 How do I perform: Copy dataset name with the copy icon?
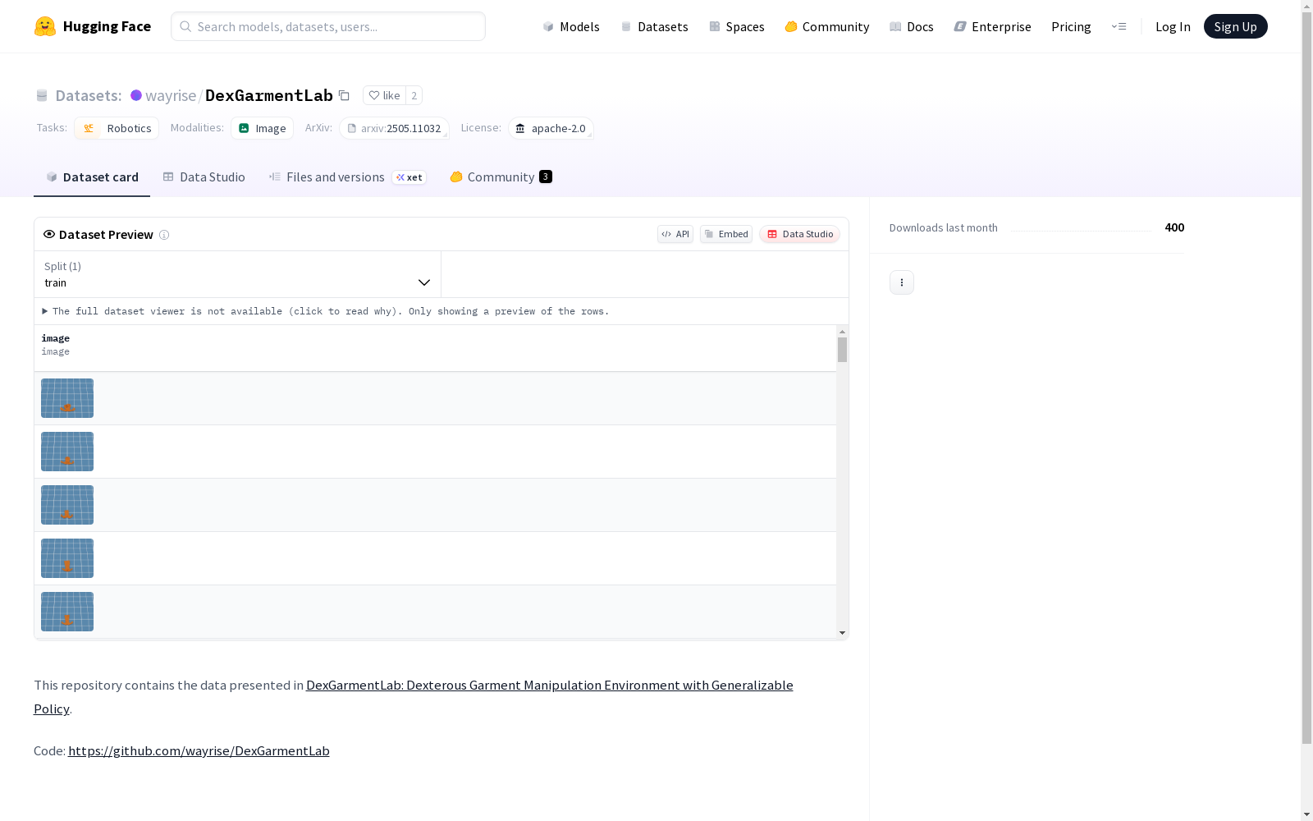(345, 95)
